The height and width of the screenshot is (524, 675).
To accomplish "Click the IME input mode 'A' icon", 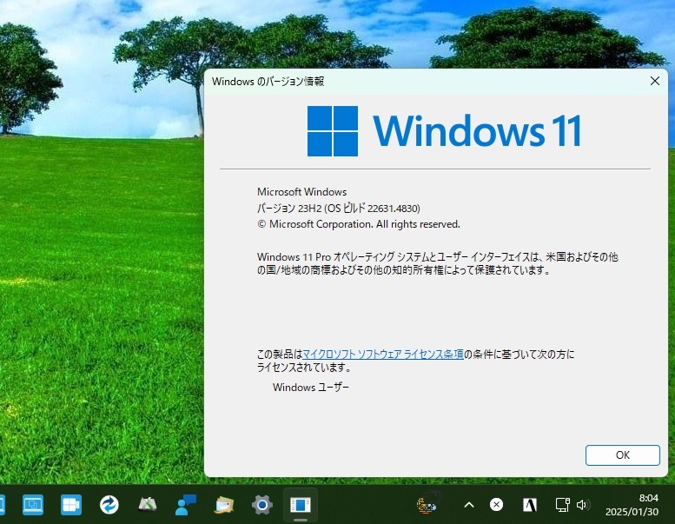I will [x=530, y=505].
